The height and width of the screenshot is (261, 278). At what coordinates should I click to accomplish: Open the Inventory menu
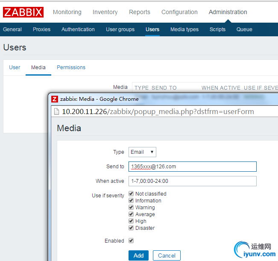[105, 12]
